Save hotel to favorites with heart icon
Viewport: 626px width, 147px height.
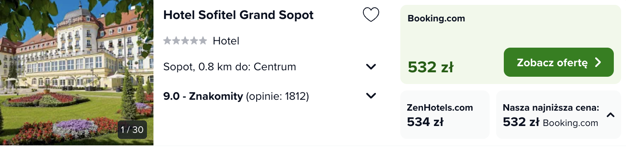(371, 15)
